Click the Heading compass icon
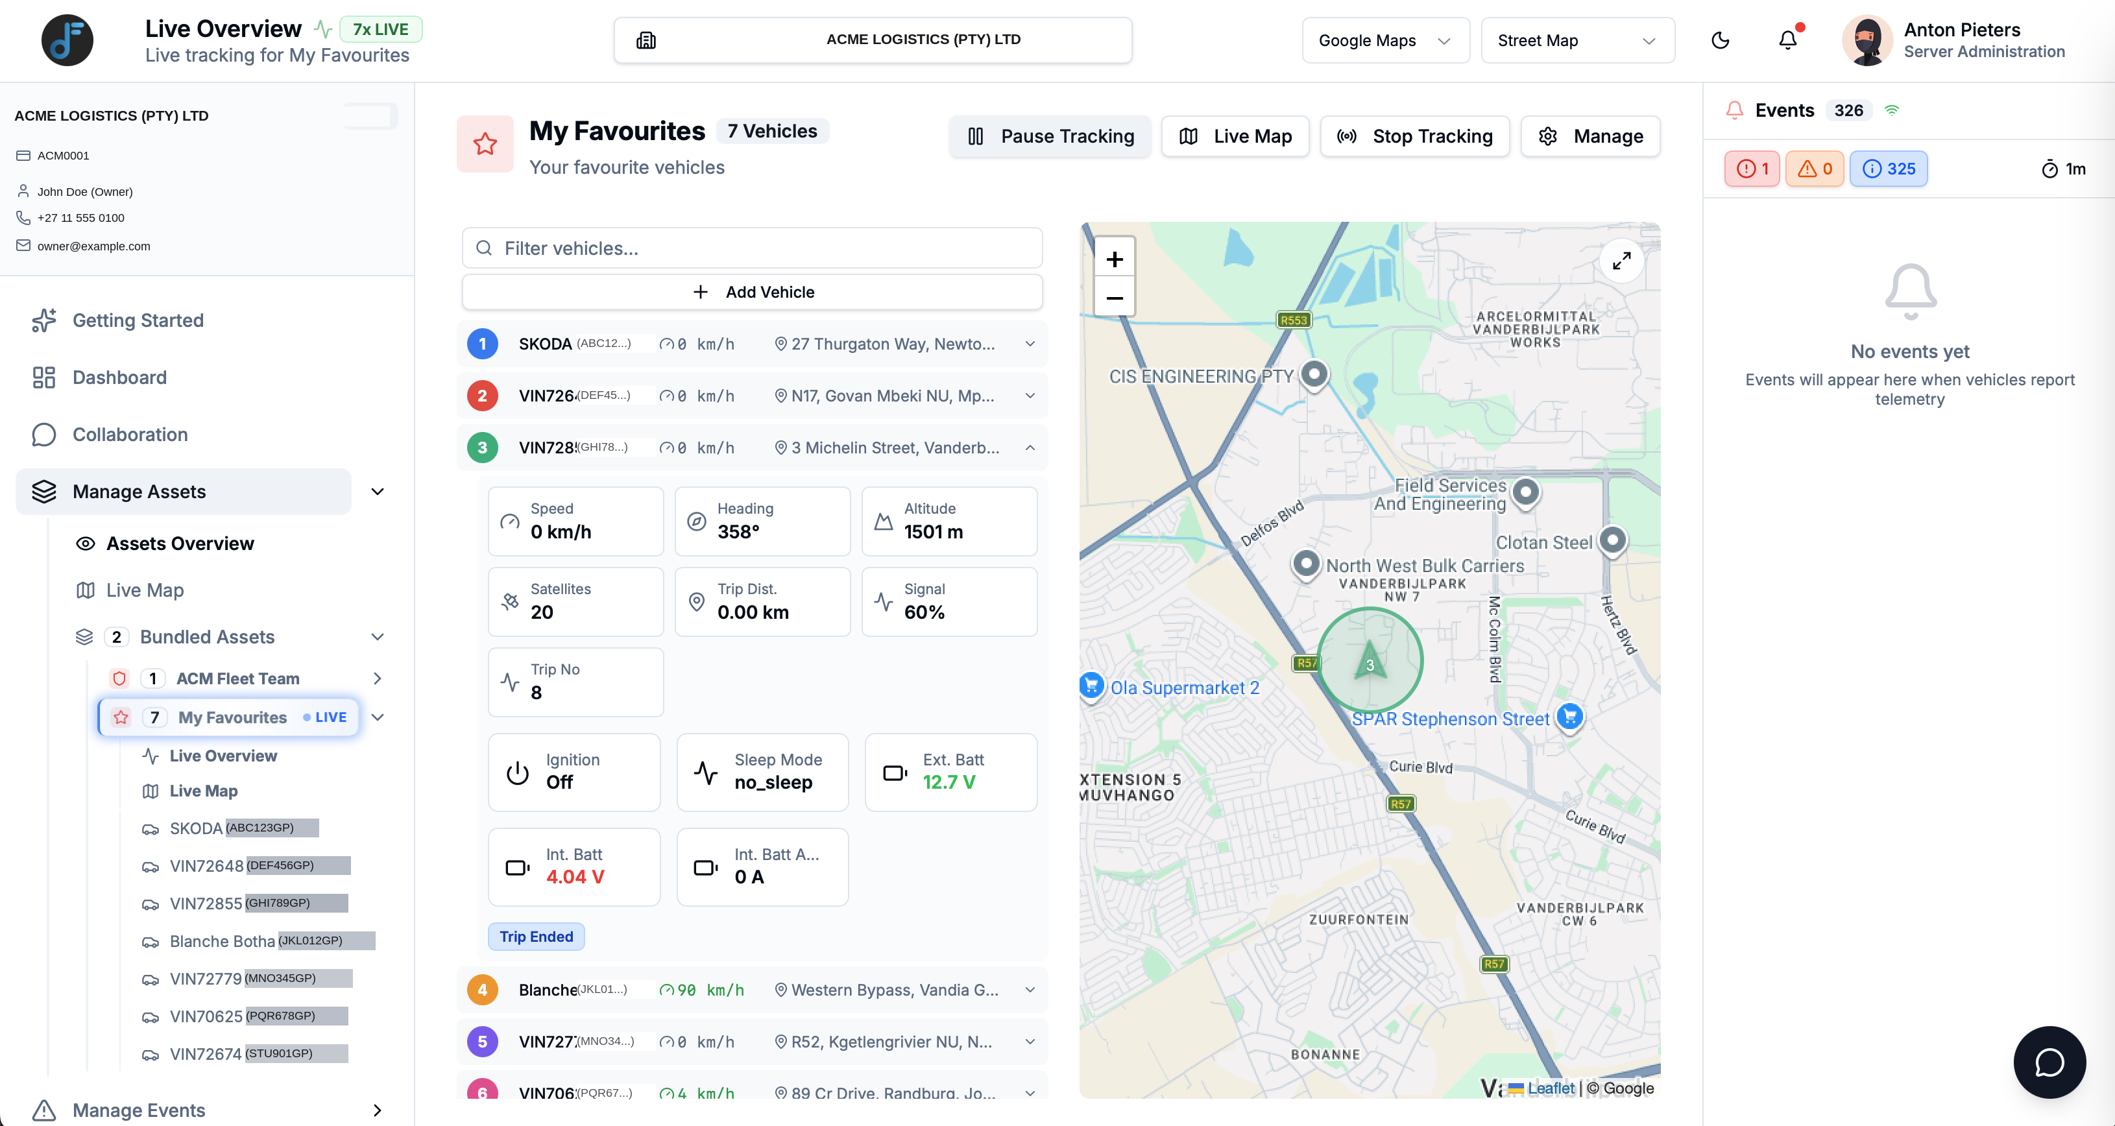This screenshot has height=1126, width=2115. pos(697,521)
